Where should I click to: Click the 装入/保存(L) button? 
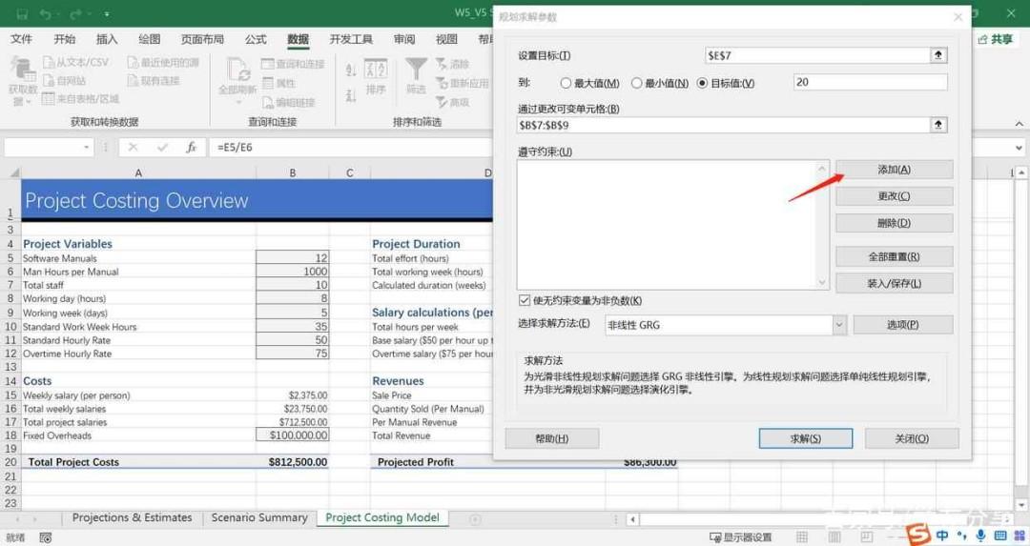894,284
